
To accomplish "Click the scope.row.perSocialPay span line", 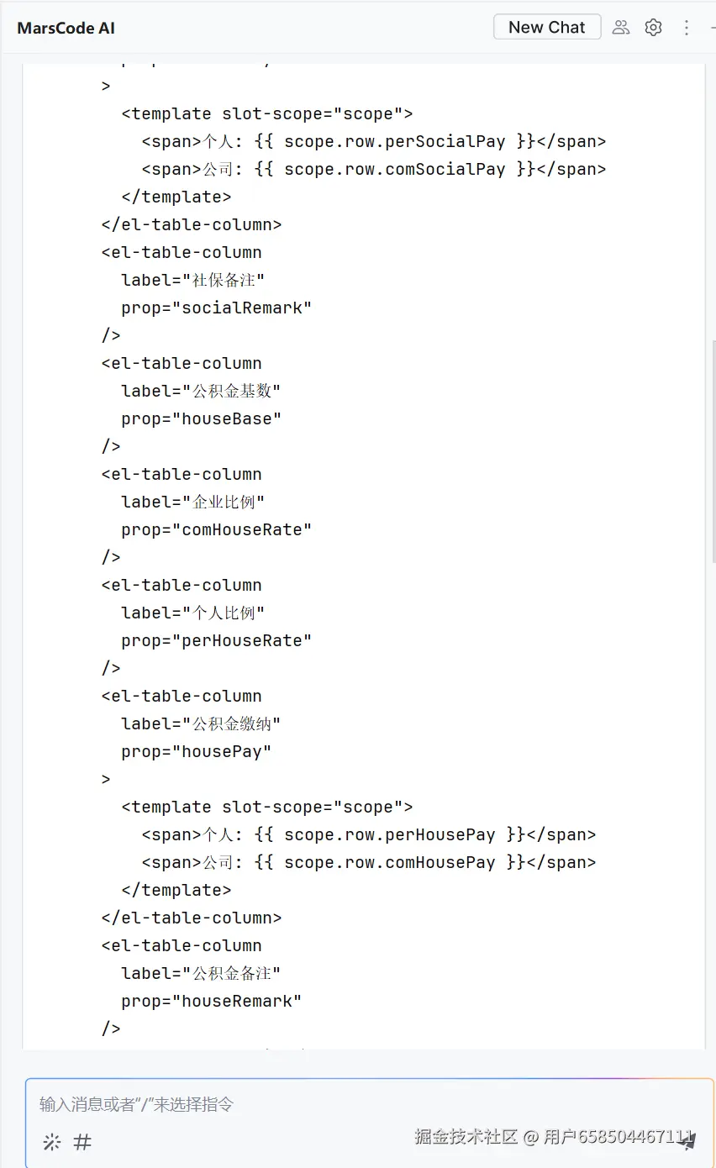I will (373, 141).
